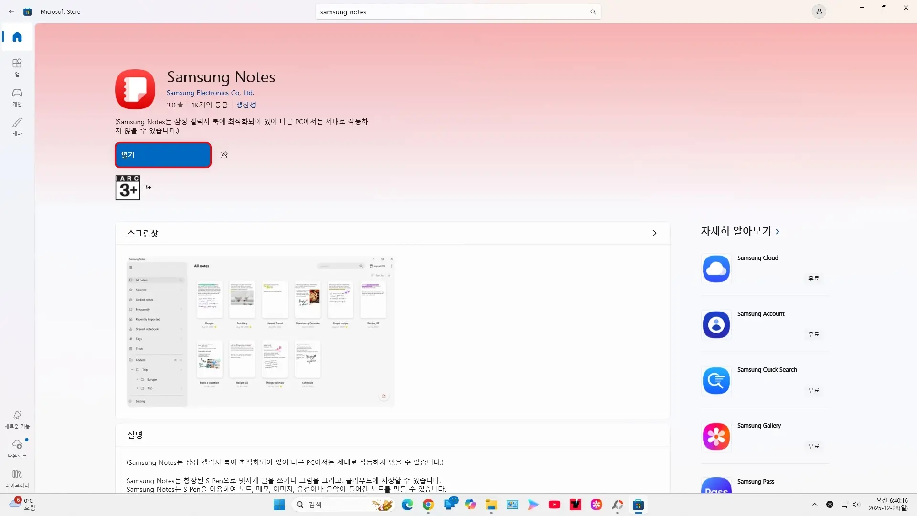917x516 pixels.
Task: Open the Store Home sidebar icon
Action: [x=17, y=36]
